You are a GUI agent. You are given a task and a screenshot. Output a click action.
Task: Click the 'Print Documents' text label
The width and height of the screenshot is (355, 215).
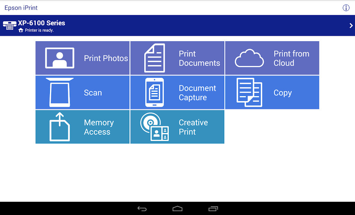tap(199, 58)
